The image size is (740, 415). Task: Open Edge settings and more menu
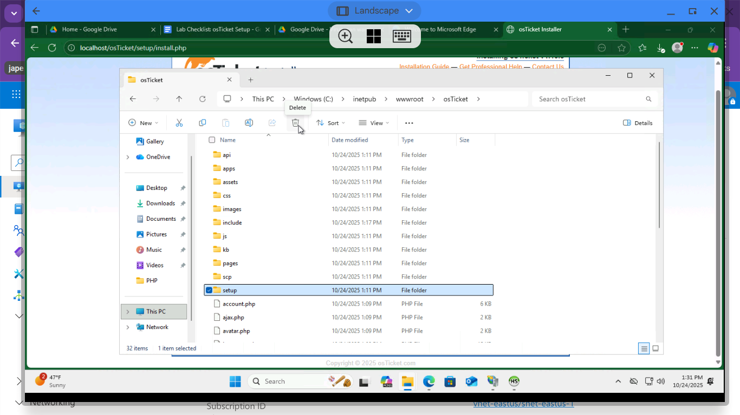pyautogui.click(x=695, y=48)
